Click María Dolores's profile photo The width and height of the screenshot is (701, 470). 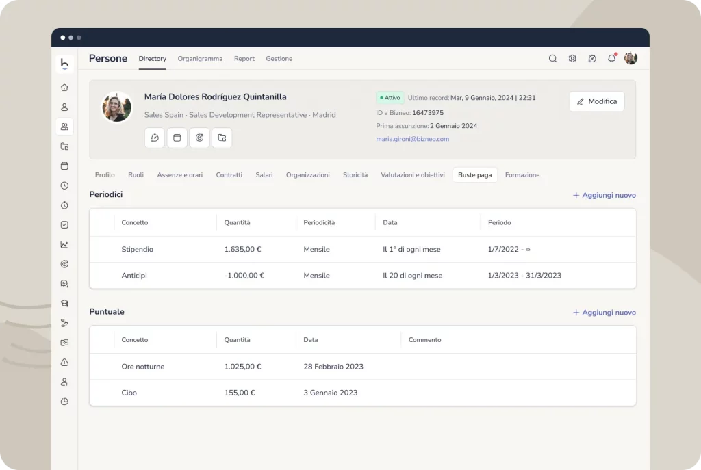116,107
